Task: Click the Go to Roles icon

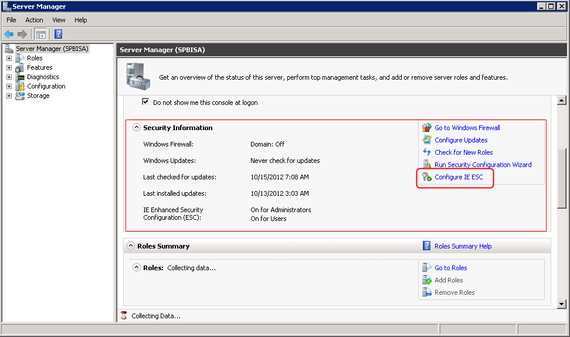Action: pyautogui.click(x=427, y=268)
